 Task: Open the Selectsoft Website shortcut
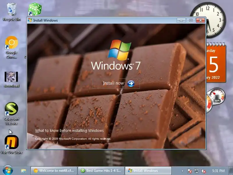(11, 113)
